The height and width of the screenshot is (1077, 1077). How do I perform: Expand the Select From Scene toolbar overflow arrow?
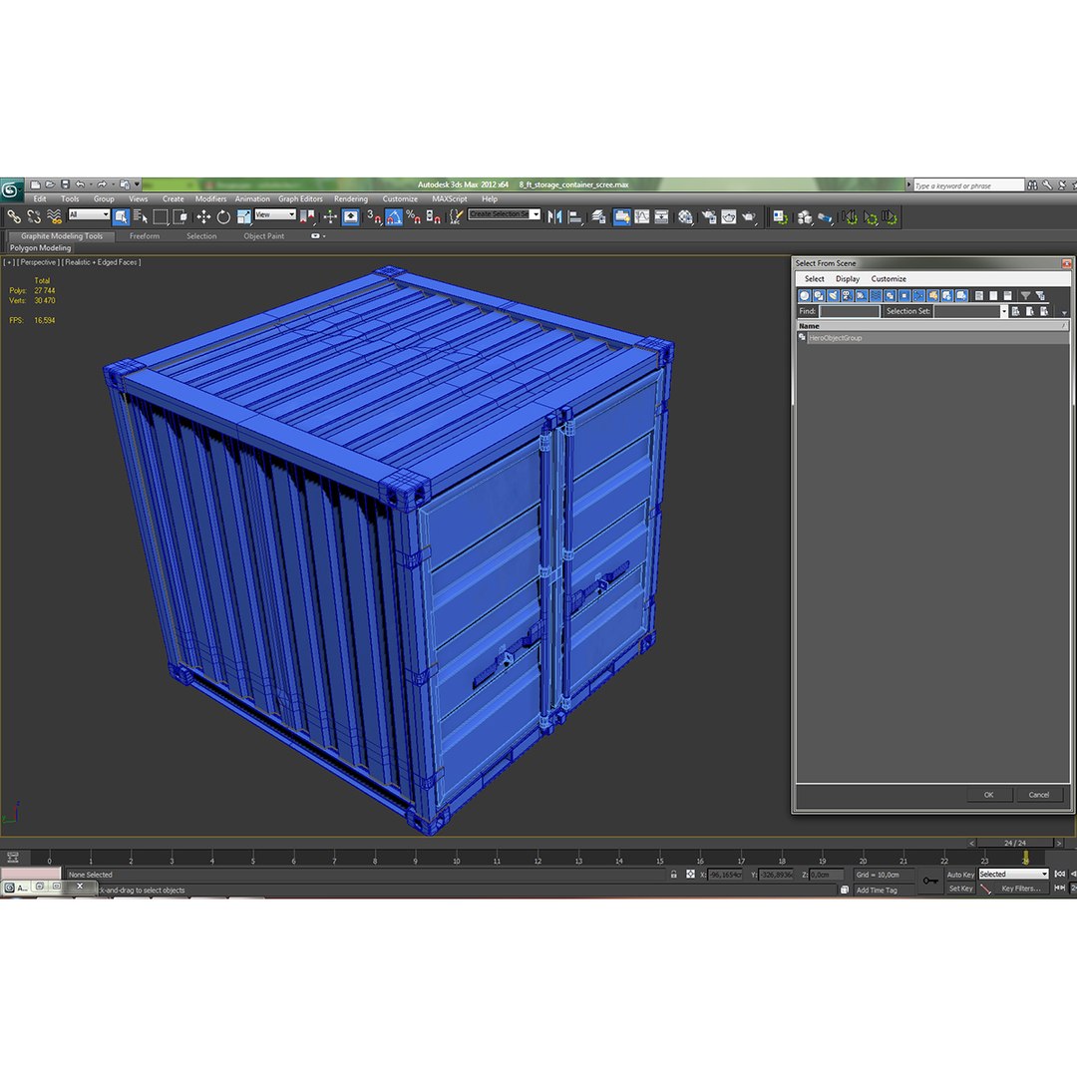point(1065,313)
